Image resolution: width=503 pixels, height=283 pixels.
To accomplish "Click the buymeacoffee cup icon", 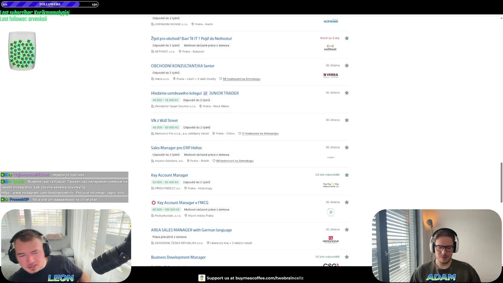I will click(x=202, y=278).
